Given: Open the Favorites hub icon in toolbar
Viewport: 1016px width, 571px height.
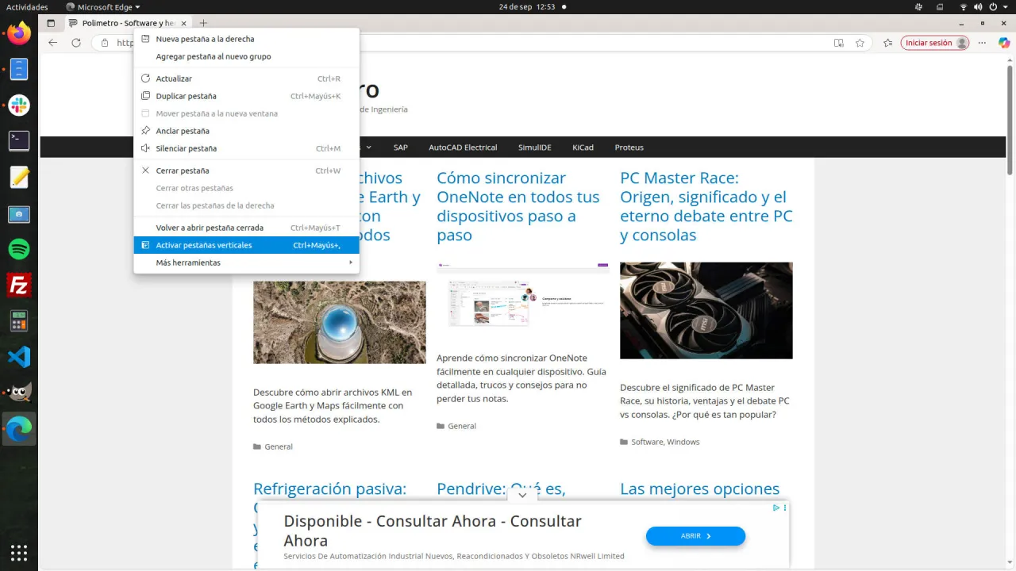Looking at the screenshot, I should click(x=887, y=43).
